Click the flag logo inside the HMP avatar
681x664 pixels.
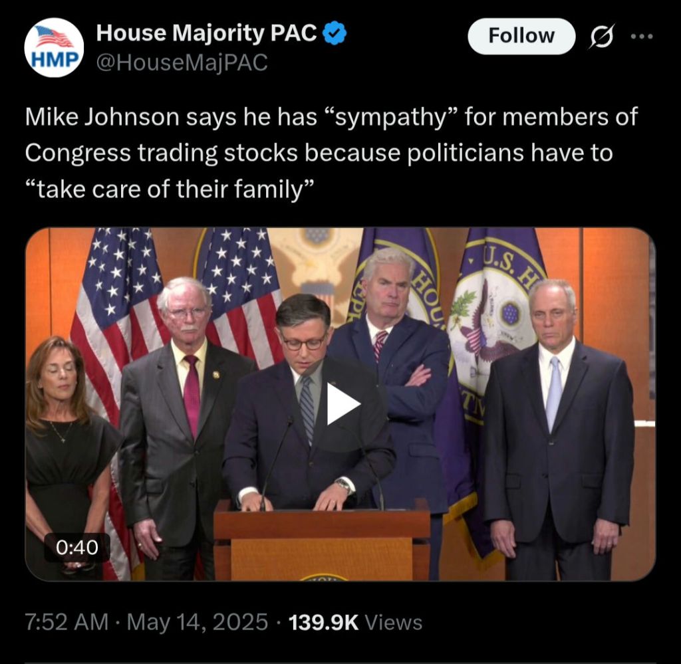54,37
